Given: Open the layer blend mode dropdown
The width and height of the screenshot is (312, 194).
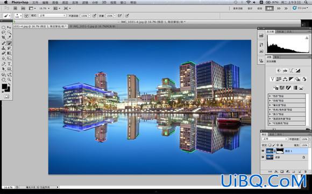Looking at the screenshot, I should 275,139.
